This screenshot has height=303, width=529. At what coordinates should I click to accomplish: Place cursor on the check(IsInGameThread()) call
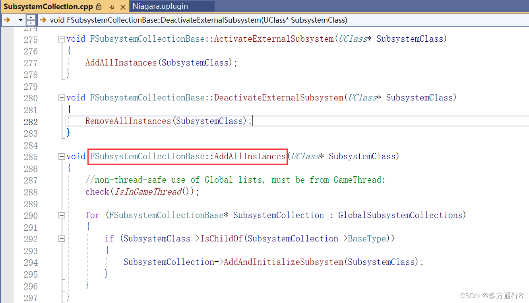point(139,191)
